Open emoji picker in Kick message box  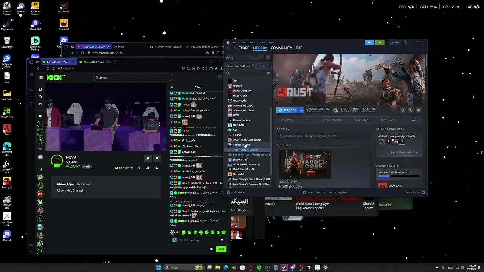(222, 240)
